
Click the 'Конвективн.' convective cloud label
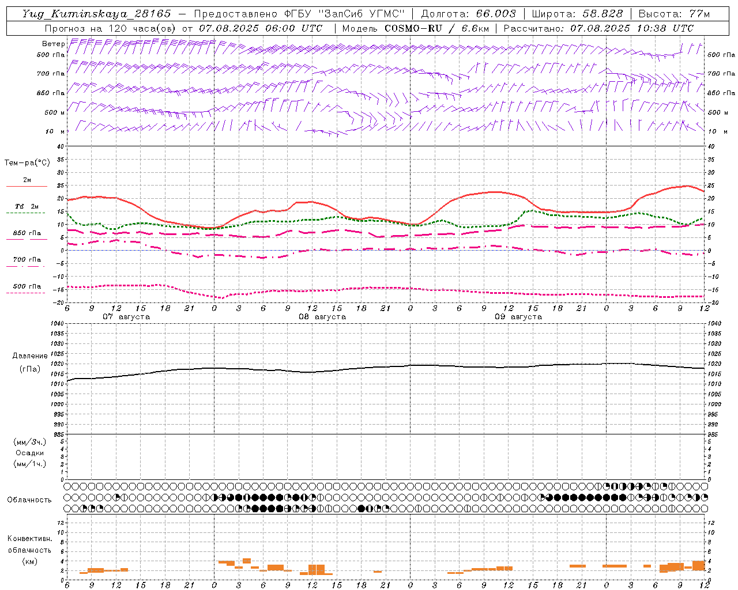(x=30, y=539)
